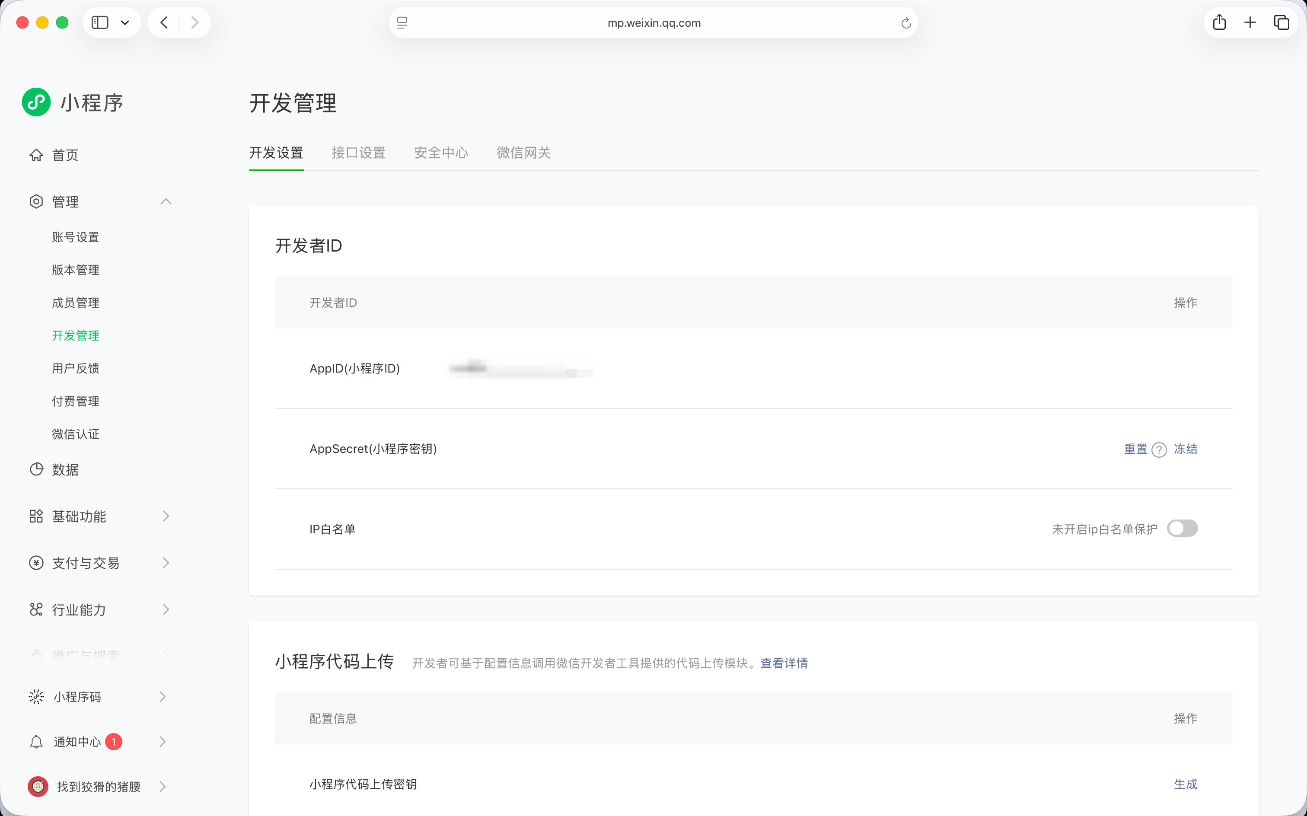Click the 行业能力 icon

point(36,610)
